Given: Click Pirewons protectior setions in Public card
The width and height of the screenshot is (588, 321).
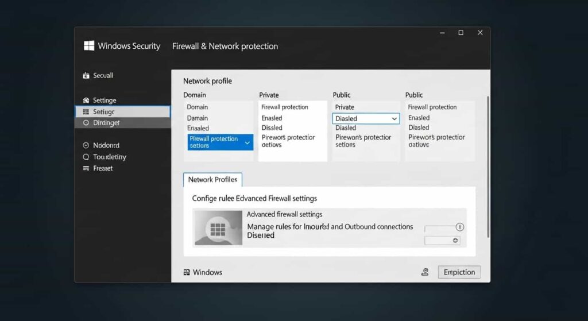Looking at the screenshot, I should tap(363, 141).
